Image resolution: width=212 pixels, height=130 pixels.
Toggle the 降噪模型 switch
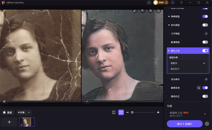(x=205, y=16)
